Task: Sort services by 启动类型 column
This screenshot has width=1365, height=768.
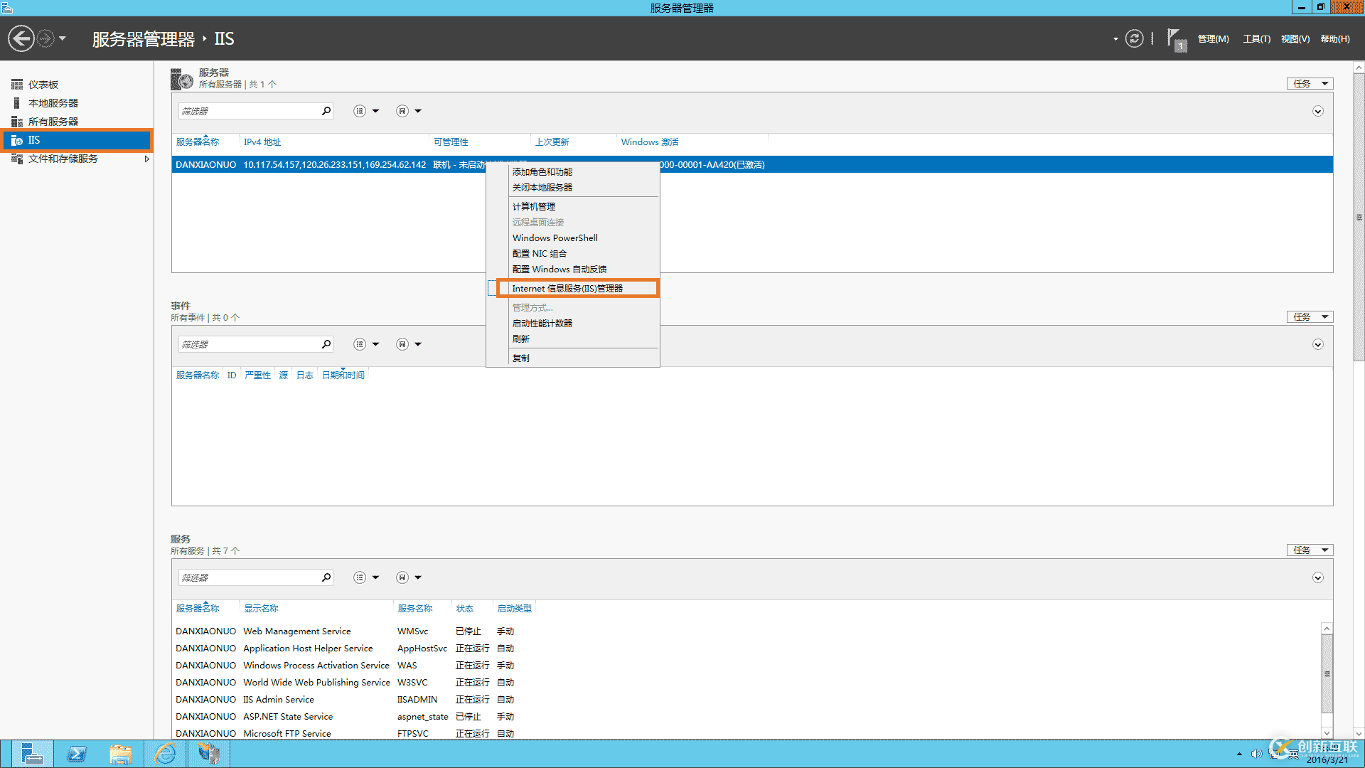Action: [514, 609]
